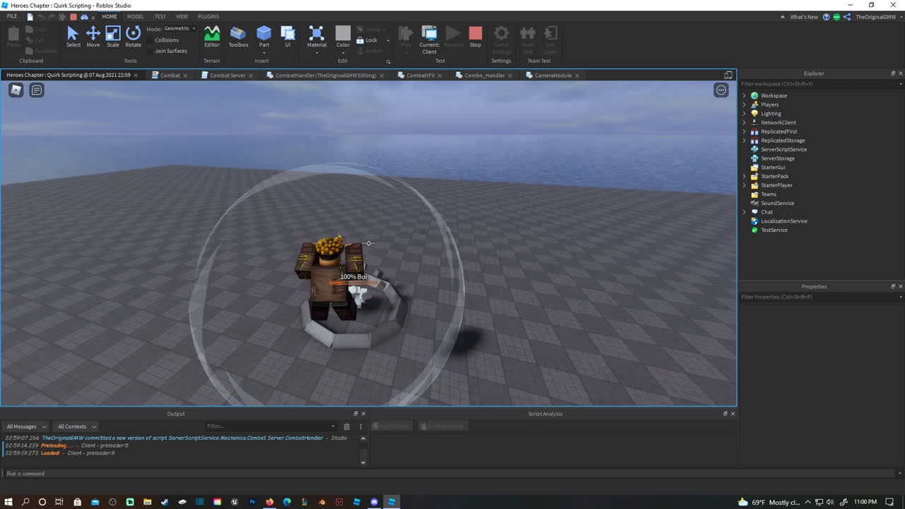Click the What's New link
Image resolution: width=905 pixels, height=509 pixels.
[804, 17]
